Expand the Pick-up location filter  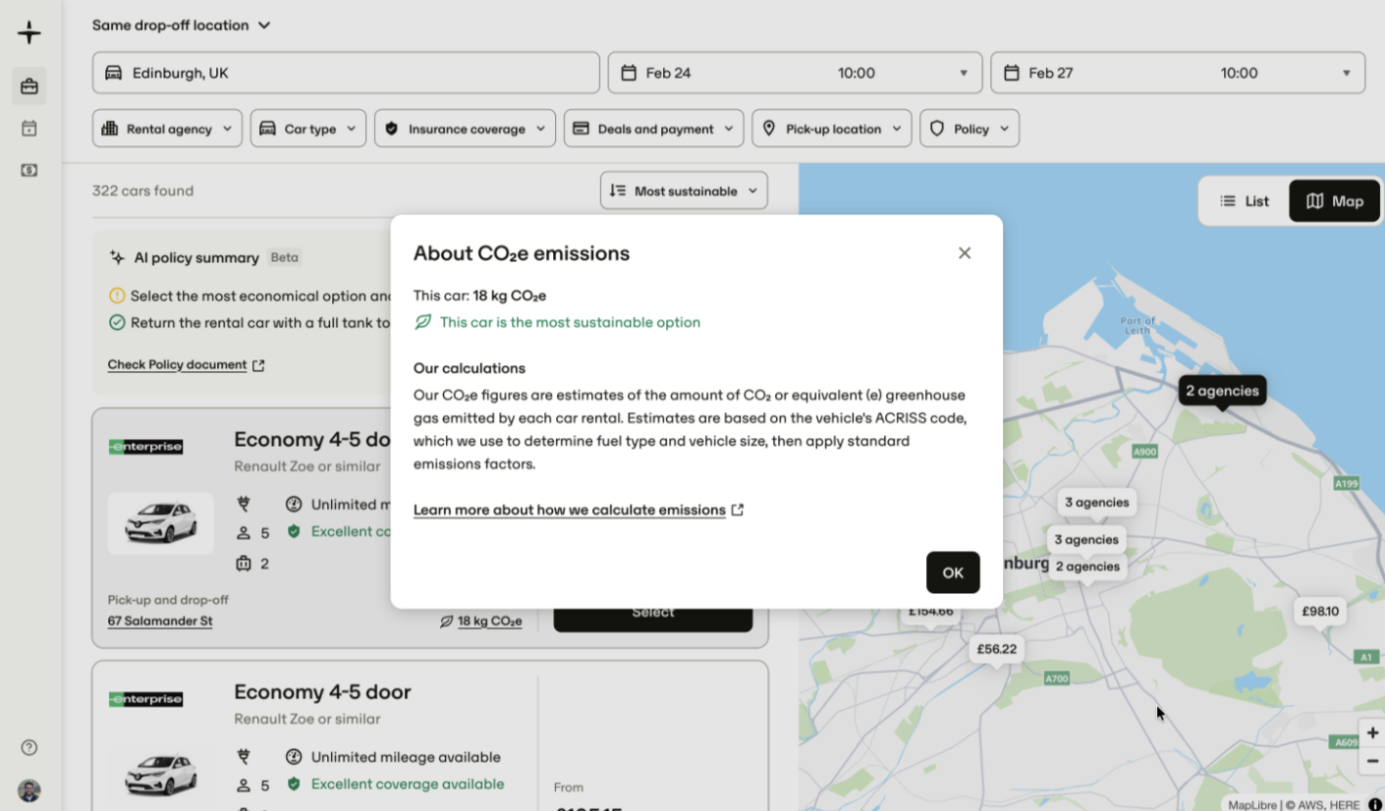(x=832, y=129)
